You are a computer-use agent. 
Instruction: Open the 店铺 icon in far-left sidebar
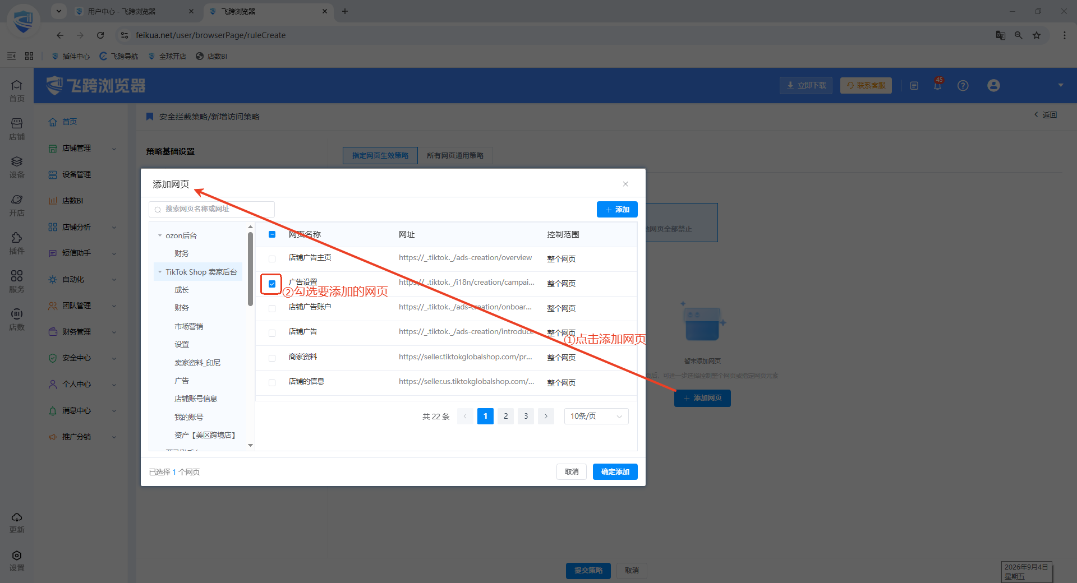tap(17, 129)
